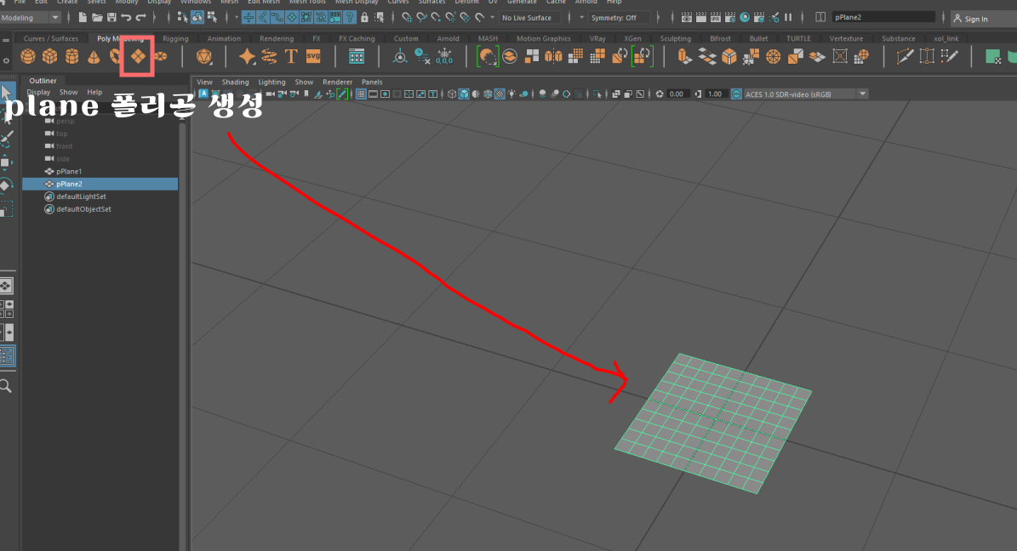
Task: Toggle wireframe on shaded viewport icon
Action: tap(488, 94)
